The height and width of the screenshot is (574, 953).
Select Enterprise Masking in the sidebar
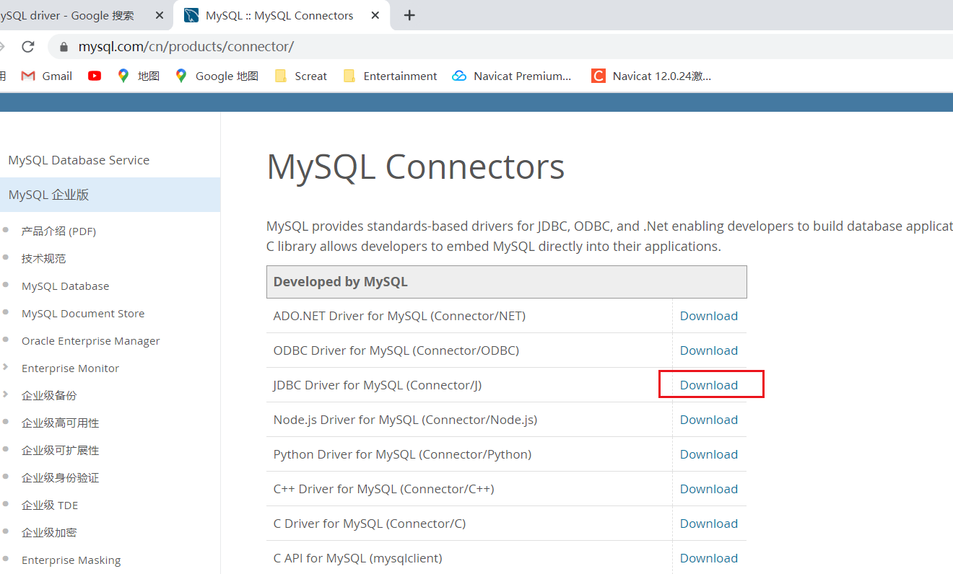(x=71, y=560)
